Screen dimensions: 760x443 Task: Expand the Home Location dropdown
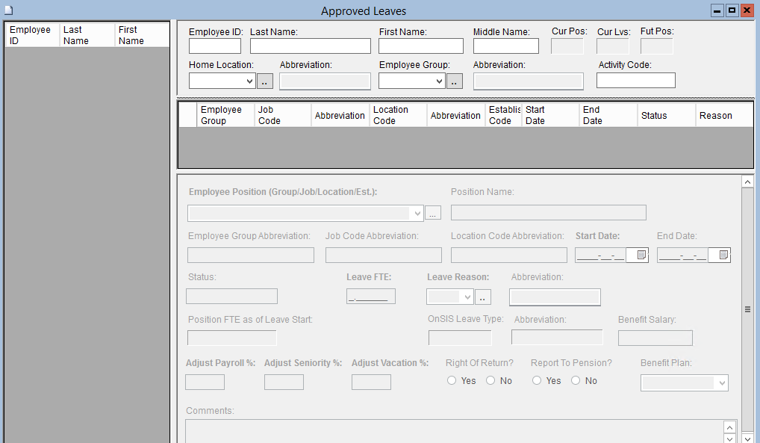[249, 81]
